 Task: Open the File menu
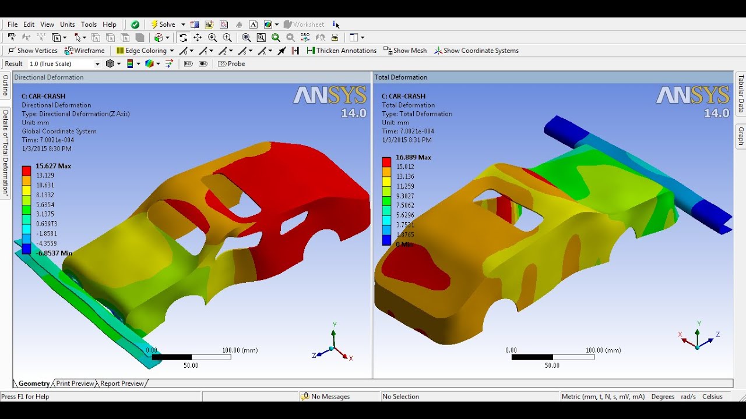12,24
